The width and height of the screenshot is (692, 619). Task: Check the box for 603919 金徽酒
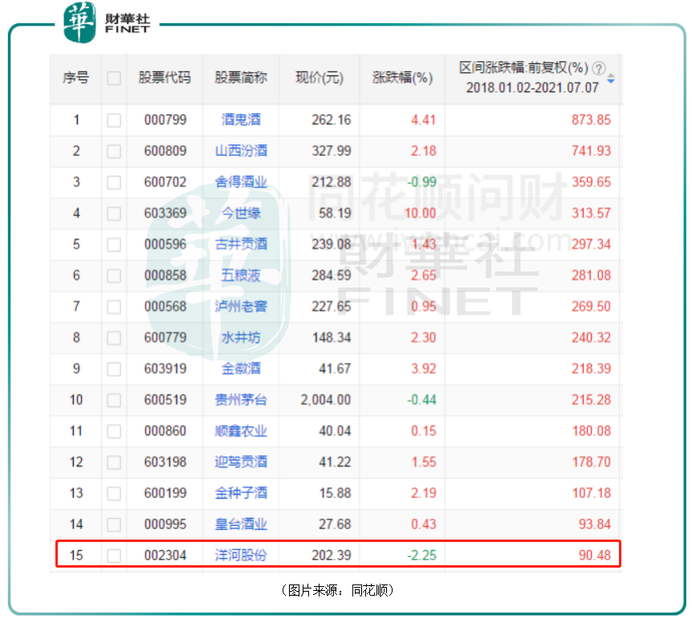[x=114, y=369]
